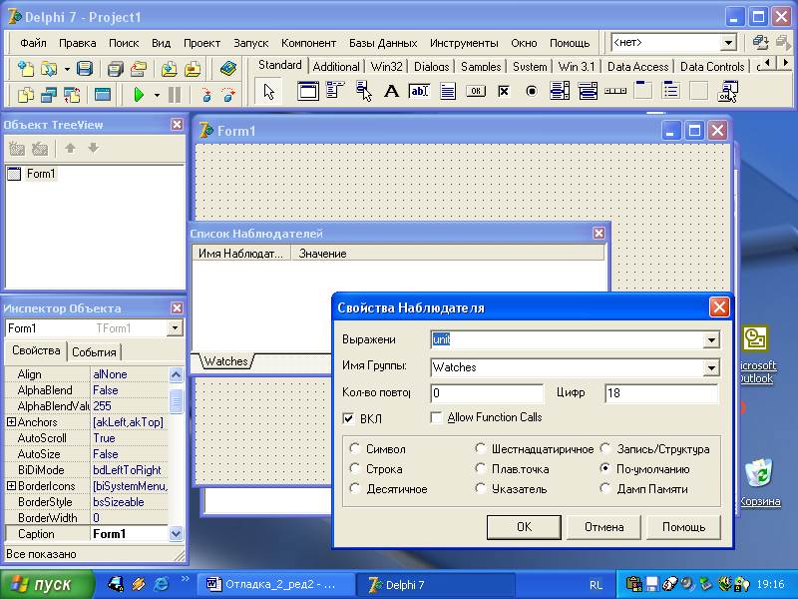Click the Step Over debug icon
798x599 pixels.
click(228, 95)
